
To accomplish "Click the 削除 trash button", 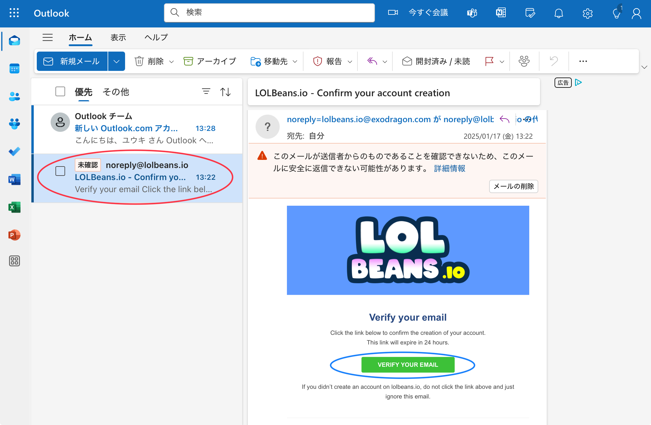I will click(x=149, y=61).
